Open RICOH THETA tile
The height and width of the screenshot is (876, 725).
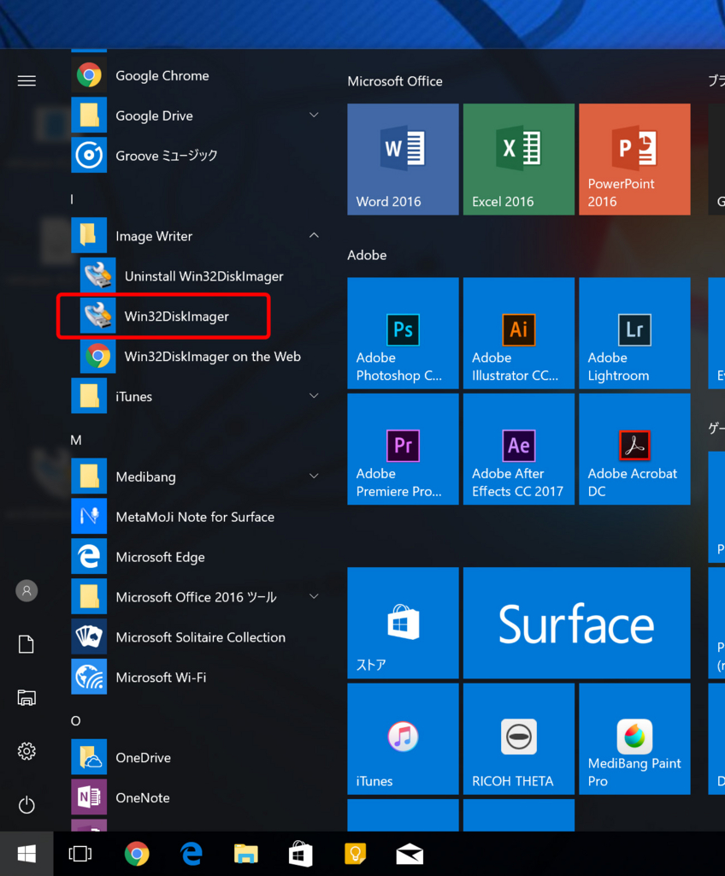(x=519, y=738)
